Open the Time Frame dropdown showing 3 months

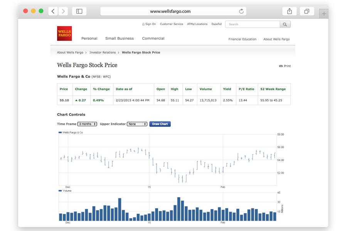coord(87,124)
